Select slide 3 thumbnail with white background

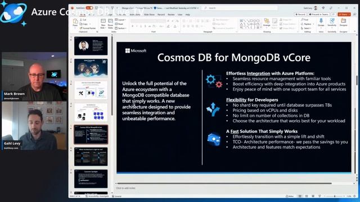(91, 90)
